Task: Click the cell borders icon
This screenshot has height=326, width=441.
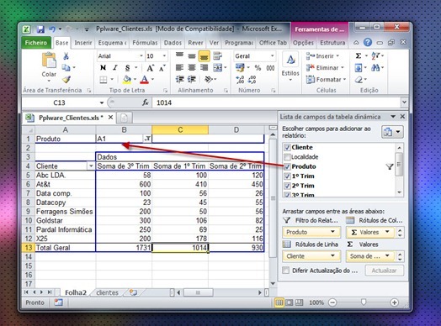Action: 104,80
